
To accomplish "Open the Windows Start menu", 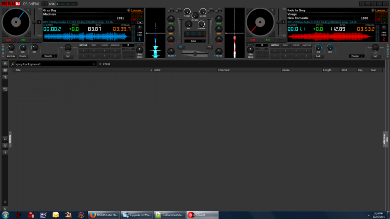I will click(x=5, y=215).
